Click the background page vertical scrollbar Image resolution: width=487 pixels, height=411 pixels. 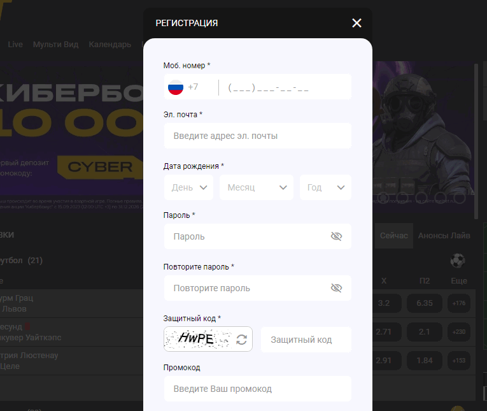pos(476,141)
